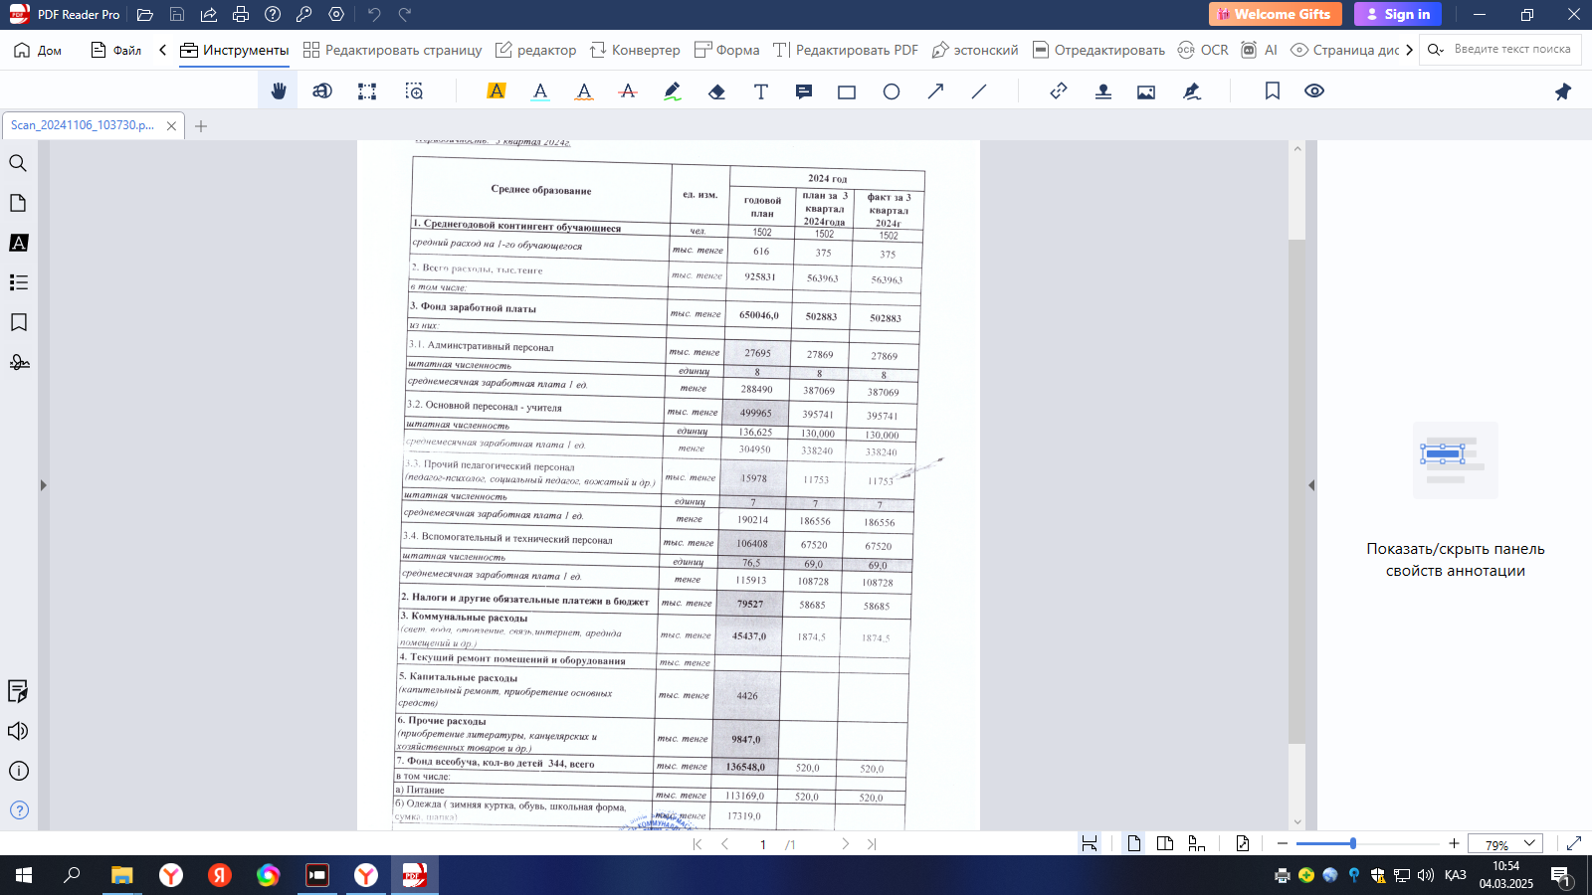
Task: Open the Конвертер tab
Action: pyautogui.click(x=635, y=50)
